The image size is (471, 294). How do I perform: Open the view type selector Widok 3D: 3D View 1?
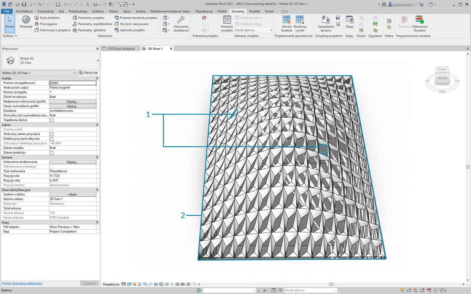[x=39, y=73]
